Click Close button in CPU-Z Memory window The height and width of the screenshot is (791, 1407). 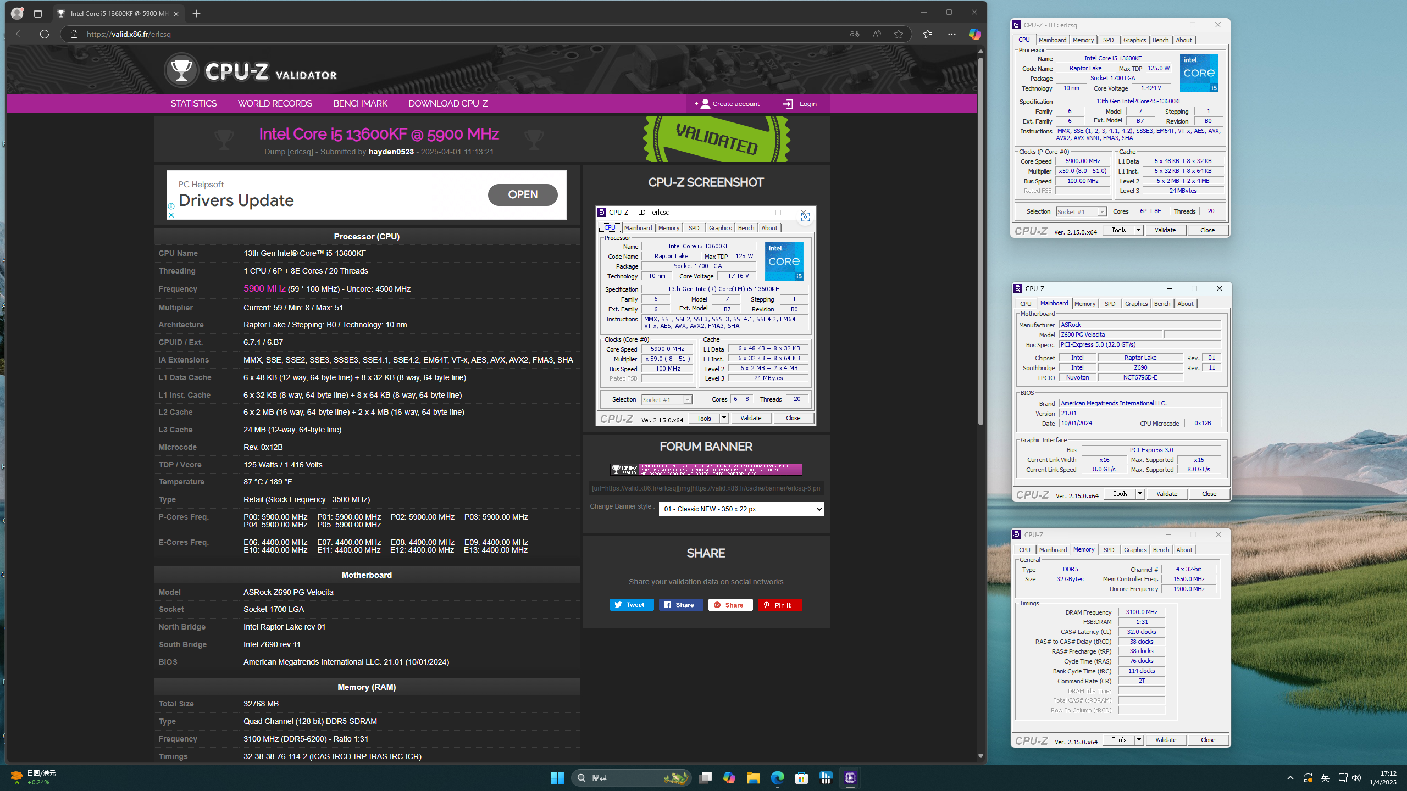(1208, 740)
